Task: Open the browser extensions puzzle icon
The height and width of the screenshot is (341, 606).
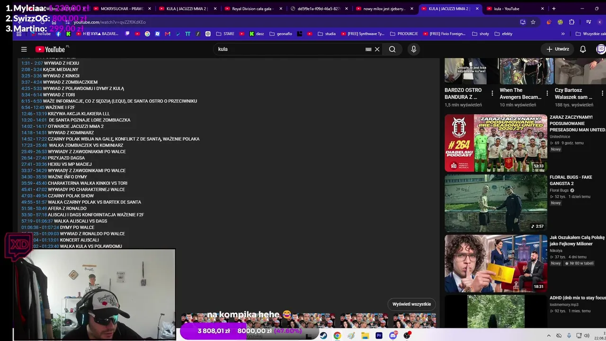Action: pos(571,22)
